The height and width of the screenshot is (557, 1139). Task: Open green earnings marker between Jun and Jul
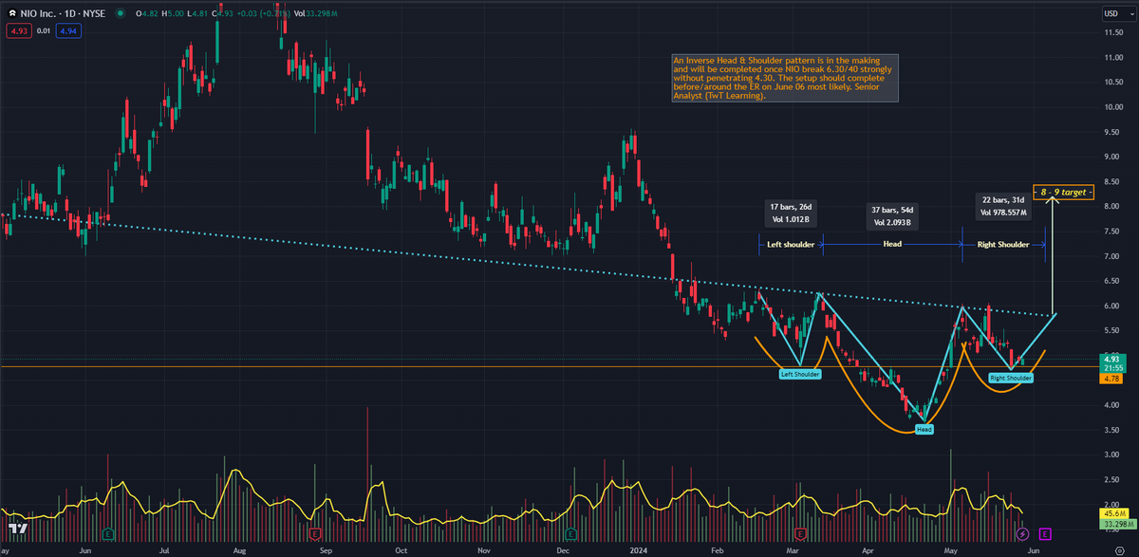click(107, 534)
